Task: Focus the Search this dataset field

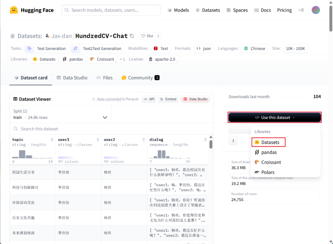Action: point(111,129)
